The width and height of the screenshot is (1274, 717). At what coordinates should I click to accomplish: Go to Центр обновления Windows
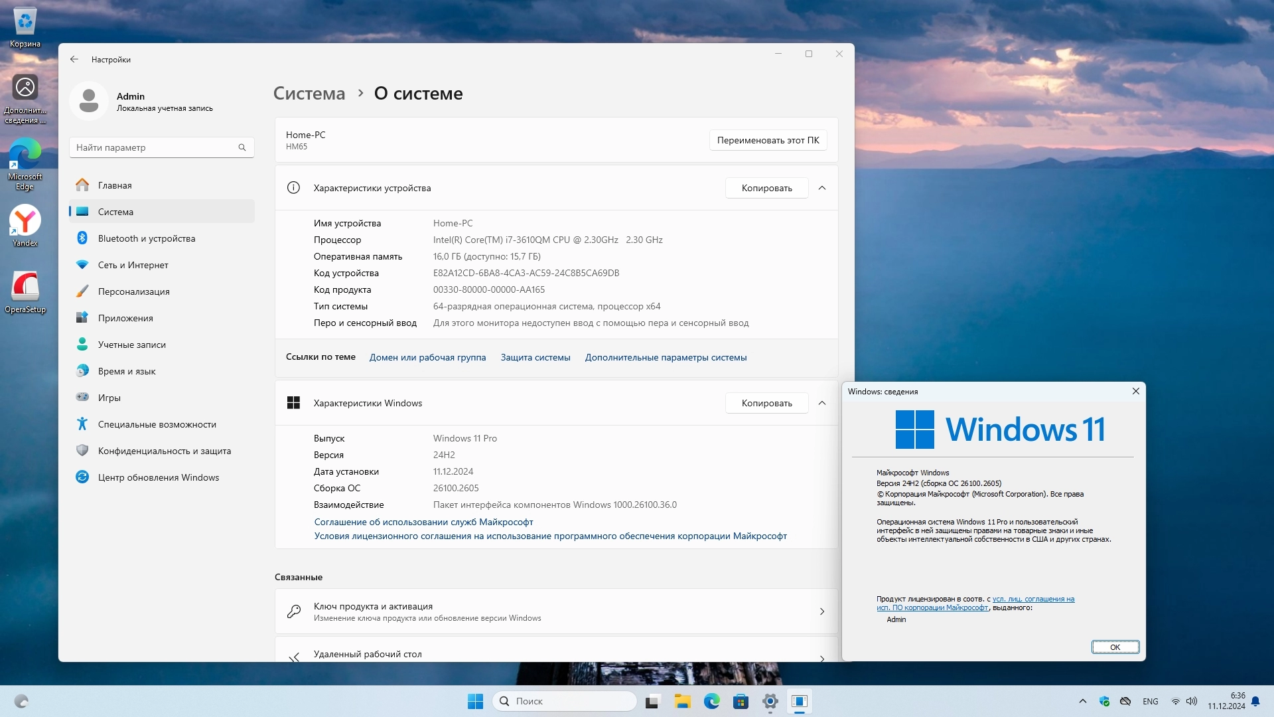click(158, 477)
